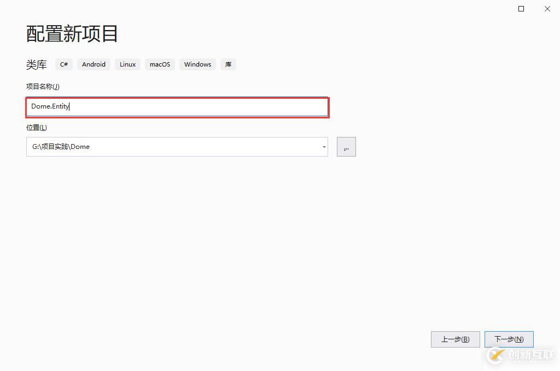Click the 库 tag
This screenshot has height=371, width=560.
pyautogui.click(x=228, y=64)
